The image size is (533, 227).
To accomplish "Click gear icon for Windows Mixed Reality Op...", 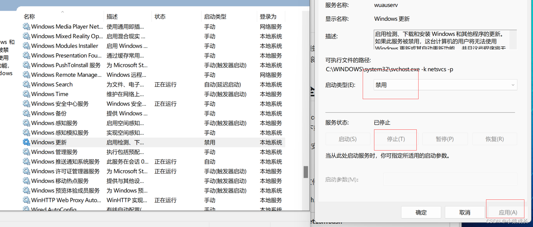I will [x=26, y=36].
